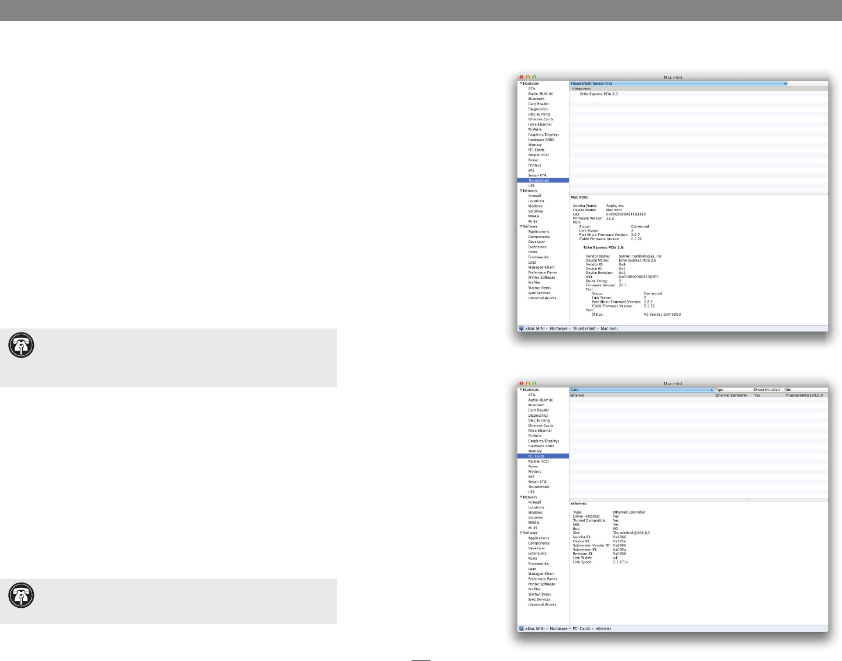Open Applications in the Thunderbolt window sidebar
This screenshot has height=661, width=842.
[539, 231]
